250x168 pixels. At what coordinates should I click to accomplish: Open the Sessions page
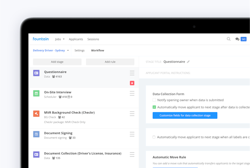pyautogui.click(x=93, y=39)
